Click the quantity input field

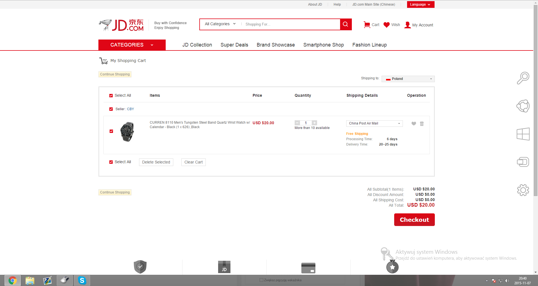pyautogui.click(x=306, y=123)
